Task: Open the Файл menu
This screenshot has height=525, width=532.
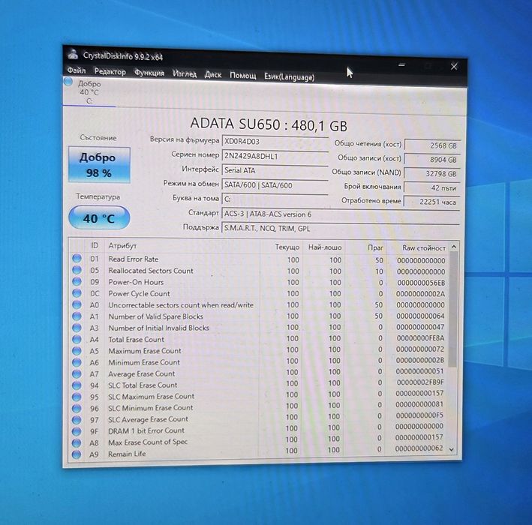Action: tap(77, 70)
